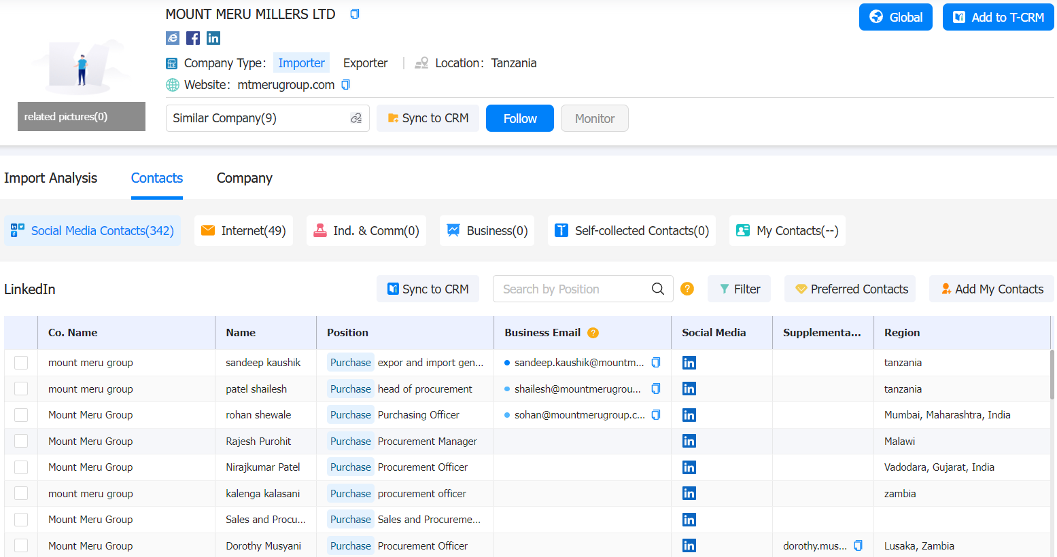Open the company's LinkedIn icon near the title

coord(213,38)
